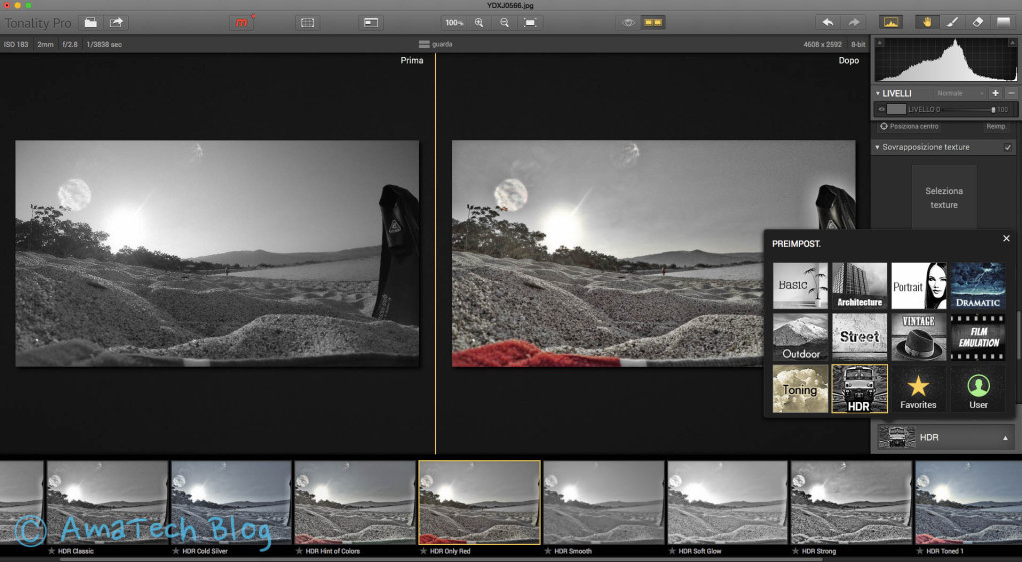Click the Posiziona centro button
Image resolution: width=1022 pixels, height=562 pixels.
click(x=909, y=126)
